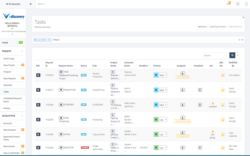Open priority dropdown for V133364
The height and width of the screenshot is (156, 250).
click(163, 105)
